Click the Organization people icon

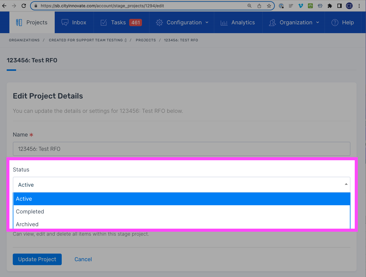coord(272,23)
